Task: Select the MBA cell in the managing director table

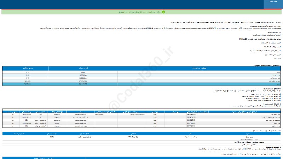Action: [52, 137]
